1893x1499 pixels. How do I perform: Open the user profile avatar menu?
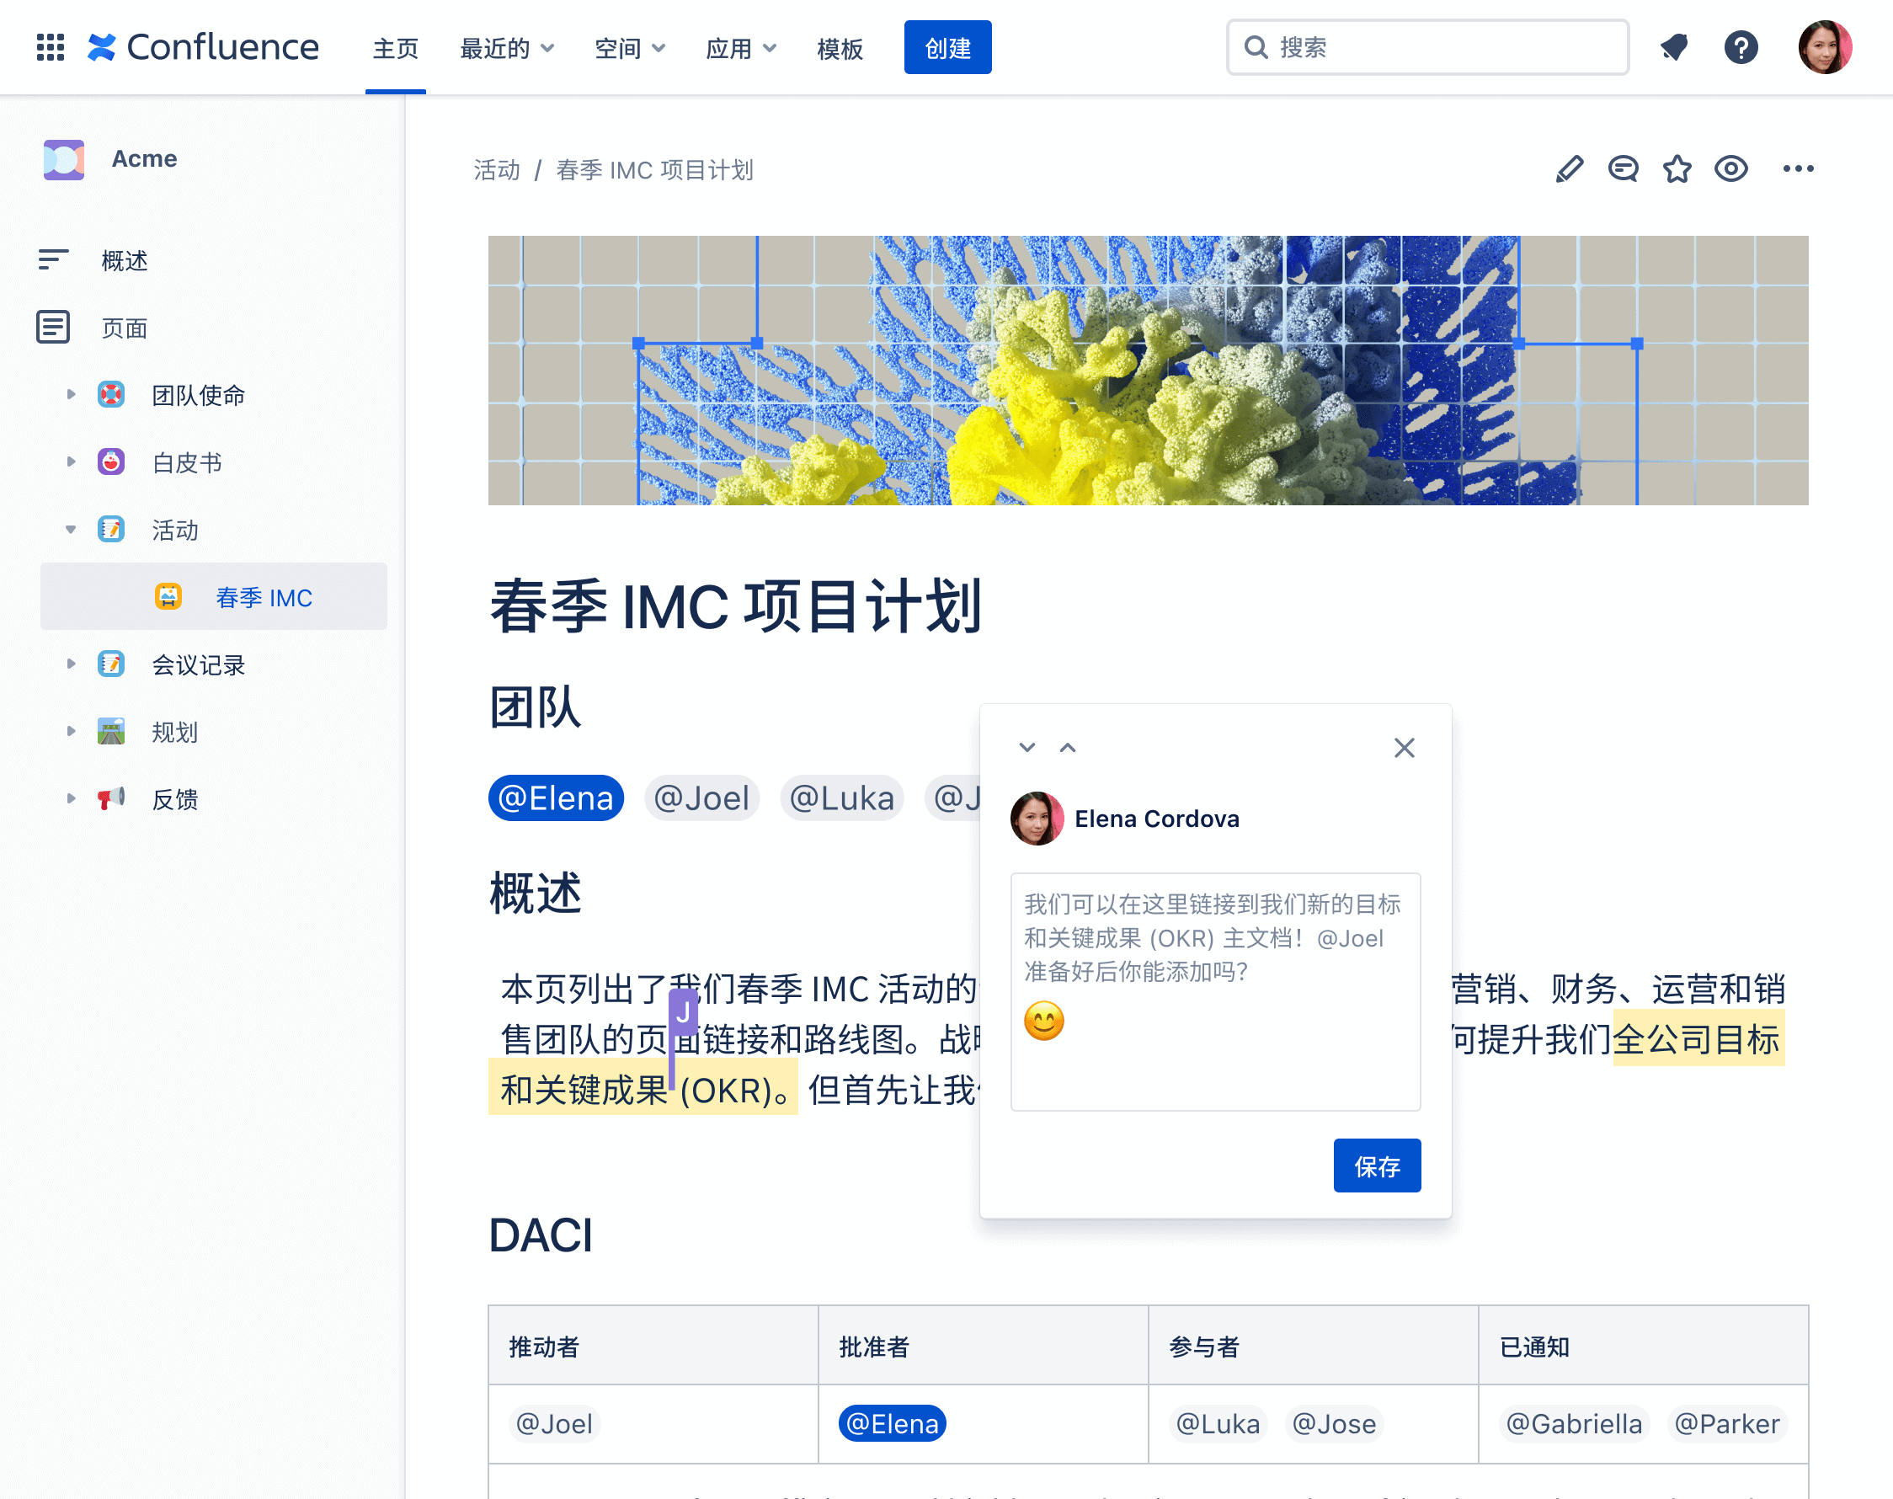click(x=1824, y=46)
